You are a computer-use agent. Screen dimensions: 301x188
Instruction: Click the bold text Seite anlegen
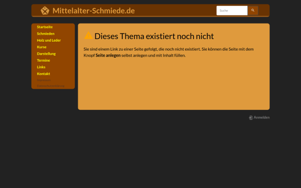tap(108, 55)
